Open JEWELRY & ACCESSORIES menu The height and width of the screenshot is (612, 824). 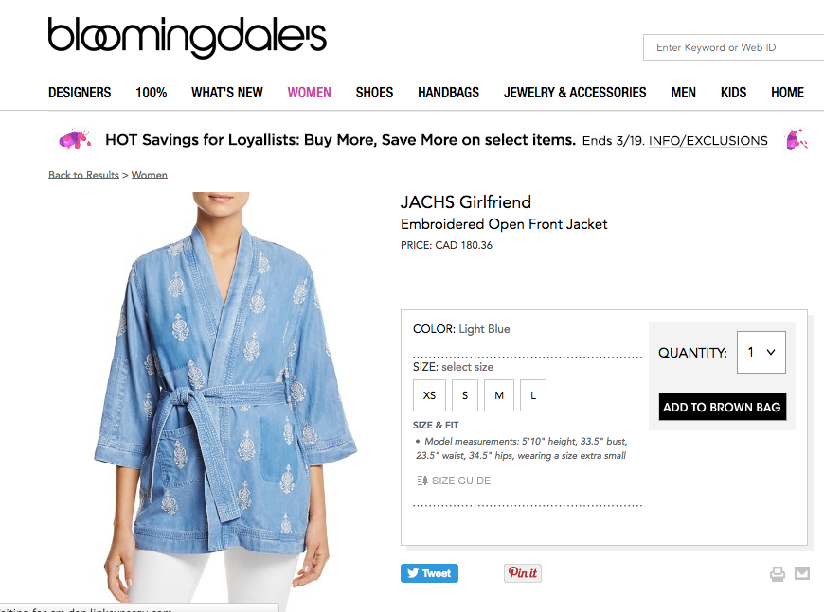575,93
